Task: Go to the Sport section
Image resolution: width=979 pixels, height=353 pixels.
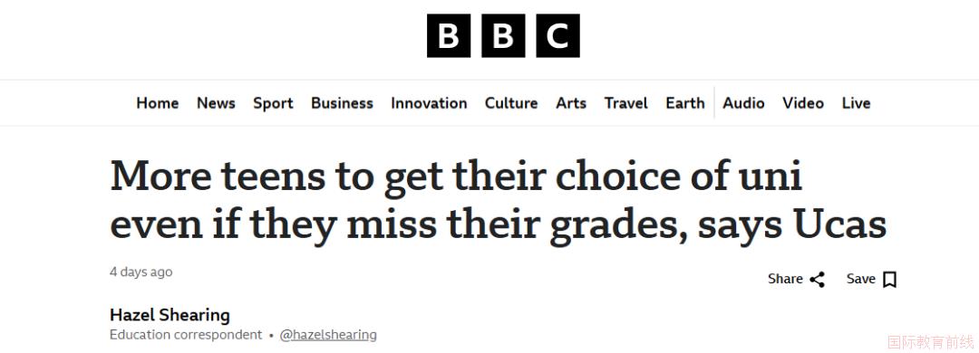Action: 273,103
